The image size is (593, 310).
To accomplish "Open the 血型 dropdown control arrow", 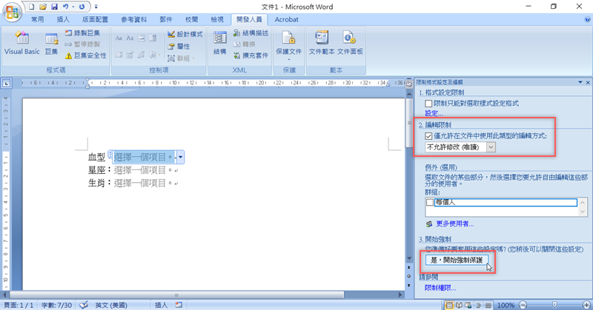I will click(180, 157).
